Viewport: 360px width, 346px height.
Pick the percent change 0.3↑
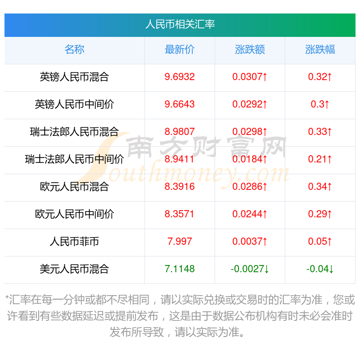[320, 104]
